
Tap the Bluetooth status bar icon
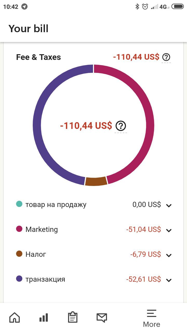137,6
